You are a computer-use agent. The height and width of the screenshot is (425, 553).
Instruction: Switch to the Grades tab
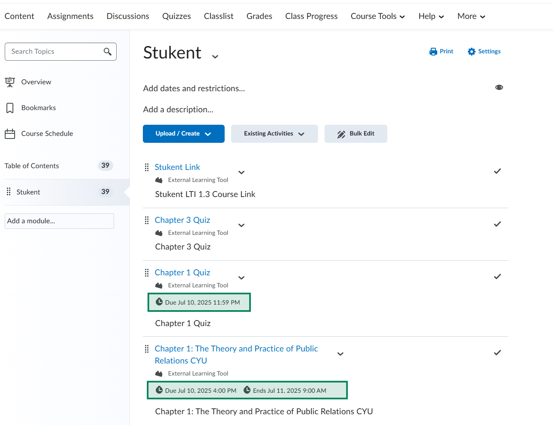[259, 16]
